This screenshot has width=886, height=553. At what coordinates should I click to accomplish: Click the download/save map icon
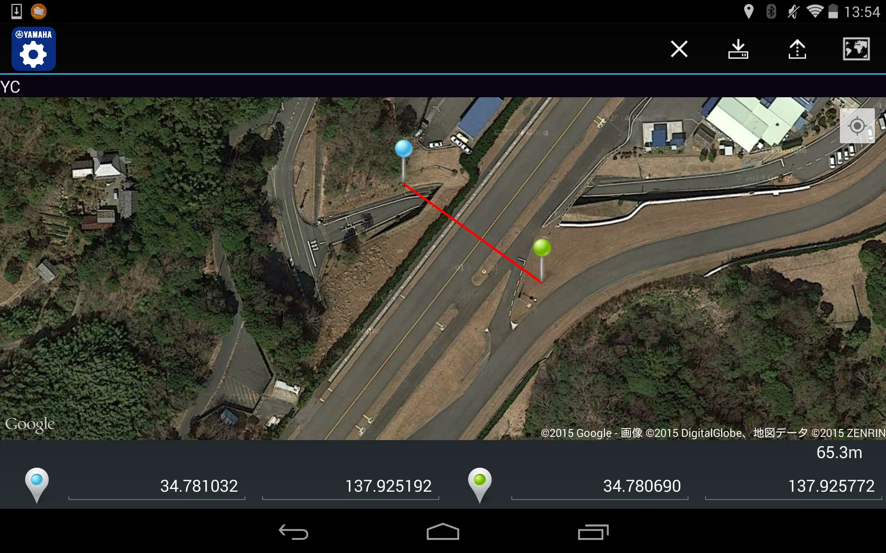tap(737, 48)
